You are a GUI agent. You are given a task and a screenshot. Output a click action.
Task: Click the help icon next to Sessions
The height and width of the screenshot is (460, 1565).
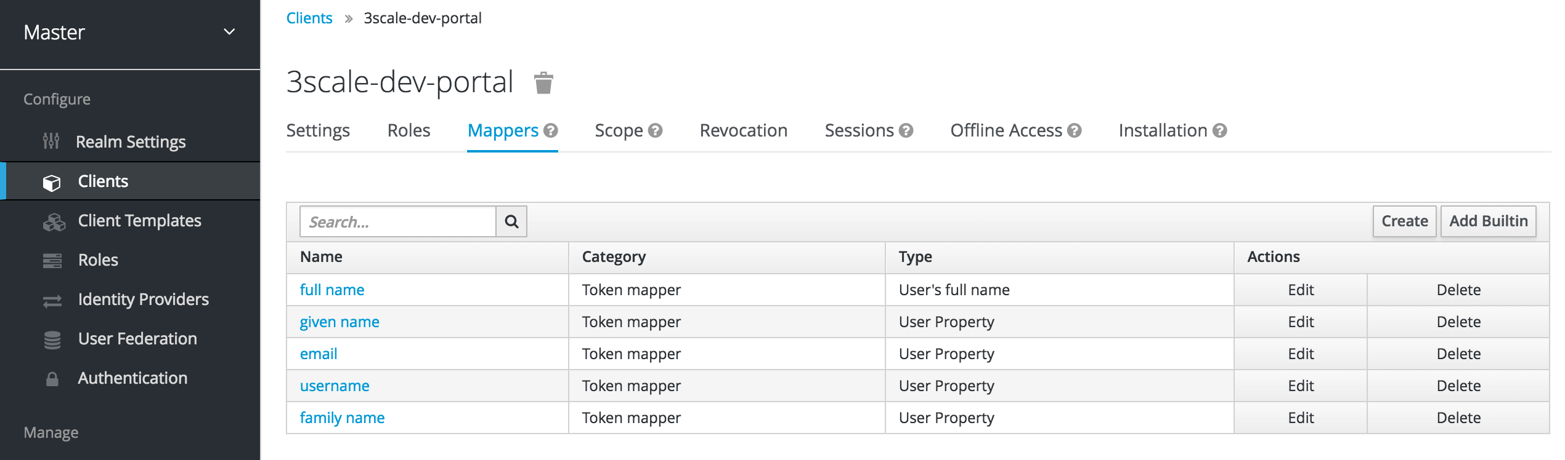906,130
